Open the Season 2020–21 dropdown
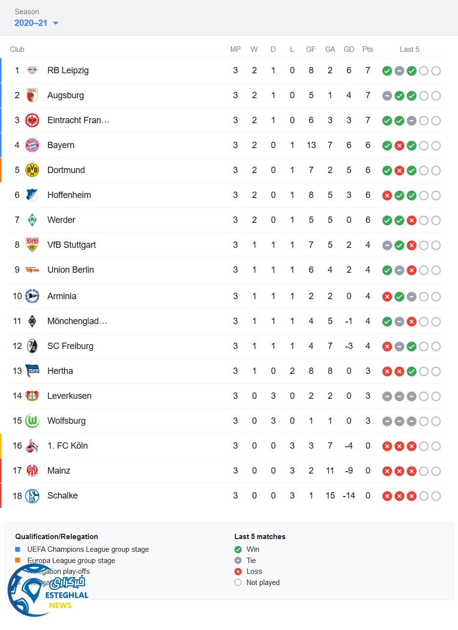458x630 pixels. [37, 23]
